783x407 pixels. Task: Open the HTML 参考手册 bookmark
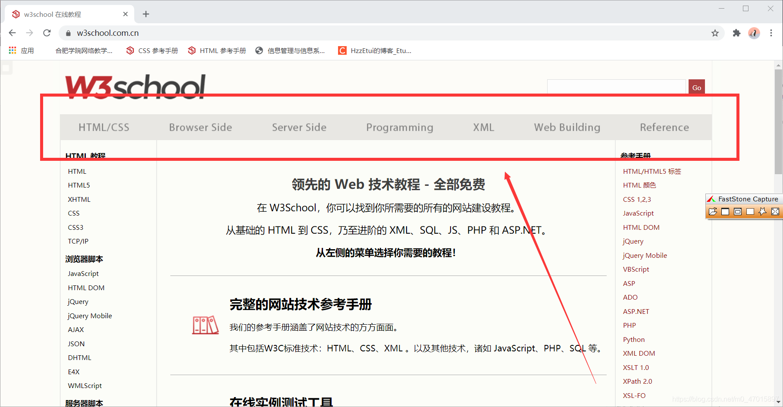(217, 50)
